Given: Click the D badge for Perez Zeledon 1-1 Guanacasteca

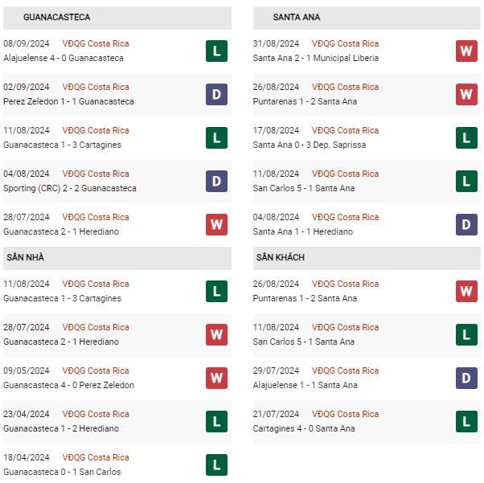Looking at the screenshot, I should pyautogui.click(x=216, y=95).
